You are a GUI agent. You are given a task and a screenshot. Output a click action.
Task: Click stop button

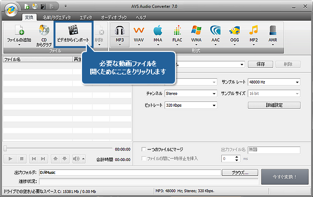pyautogui.click(x=22, y=159)
